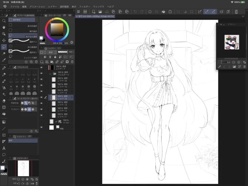Select the Text tool
248x186 pixels.
click(4, 148)
